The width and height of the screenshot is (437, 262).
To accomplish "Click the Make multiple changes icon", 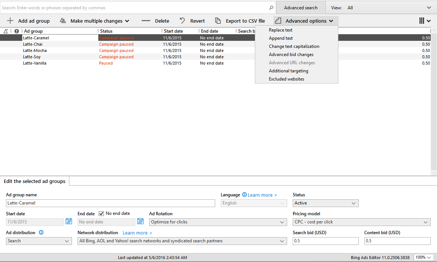I will (x=63, y=21).
